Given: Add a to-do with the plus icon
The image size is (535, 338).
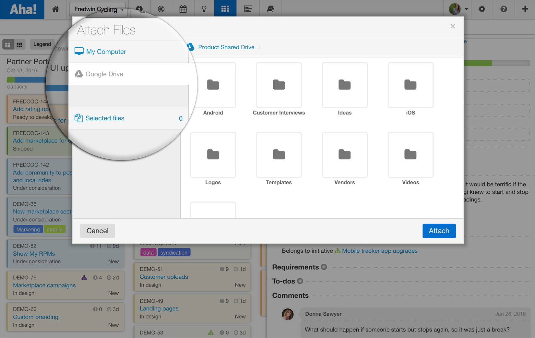Looking at the screenshot, I should pos(300,281).
